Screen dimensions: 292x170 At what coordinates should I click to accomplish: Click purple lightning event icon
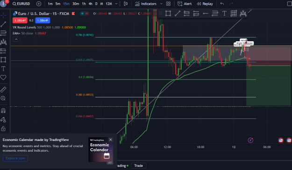(x=250, y=140)
